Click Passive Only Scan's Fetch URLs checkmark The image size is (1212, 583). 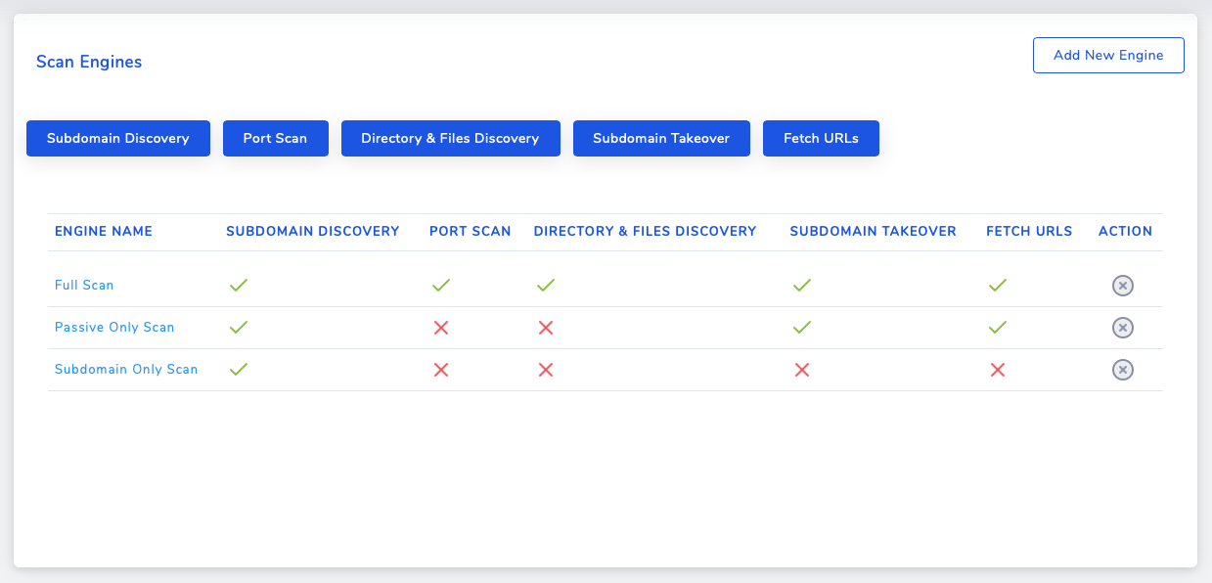pyautogui.click(x=998, y=328)
